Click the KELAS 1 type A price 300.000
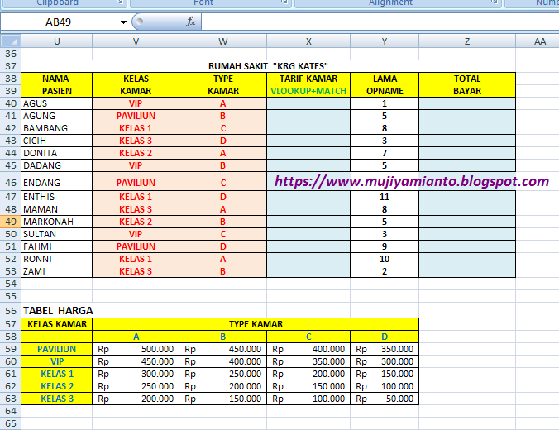Viewport: 559px width, 430px height. tap(136, 374)
